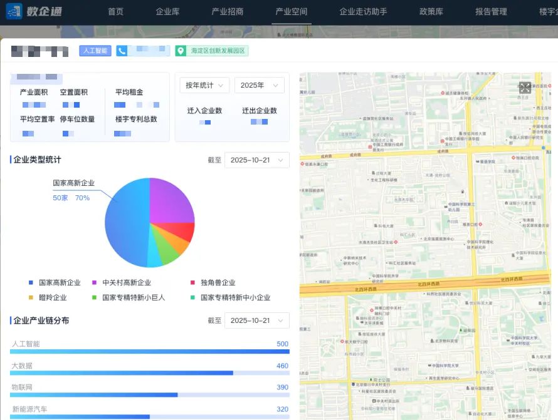Click the 平均租金 label
This screenshot has height=420, width=558.
[129, 92]
